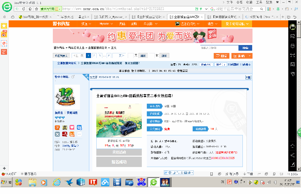Click the red IT icon in the taskbar
The width and height of the screenshot is (301, 194).
pyautogui.click(x=93, y=182)
